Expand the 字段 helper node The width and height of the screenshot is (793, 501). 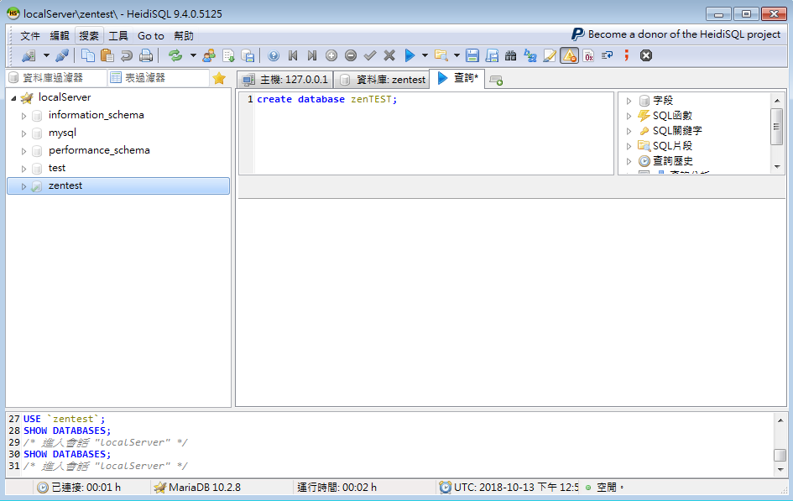629,101
